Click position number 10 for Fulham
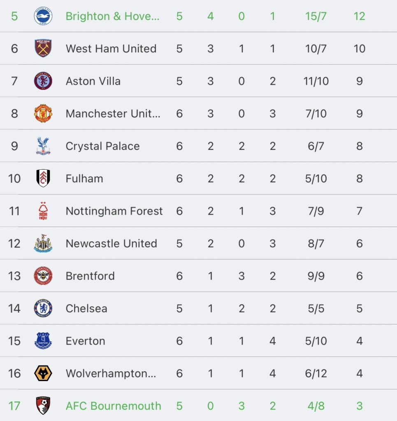This screenshot has width=397, height=421. 14,178
